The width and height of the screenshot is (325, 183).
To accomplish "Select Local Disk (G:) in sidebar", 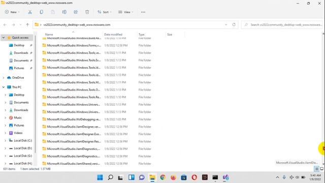I will click(23, 156).
